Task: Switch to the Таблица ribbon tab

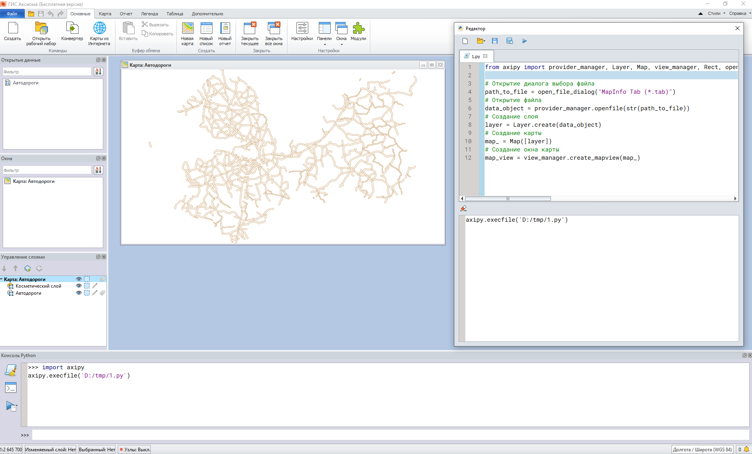Action: (x=175, y=14)
